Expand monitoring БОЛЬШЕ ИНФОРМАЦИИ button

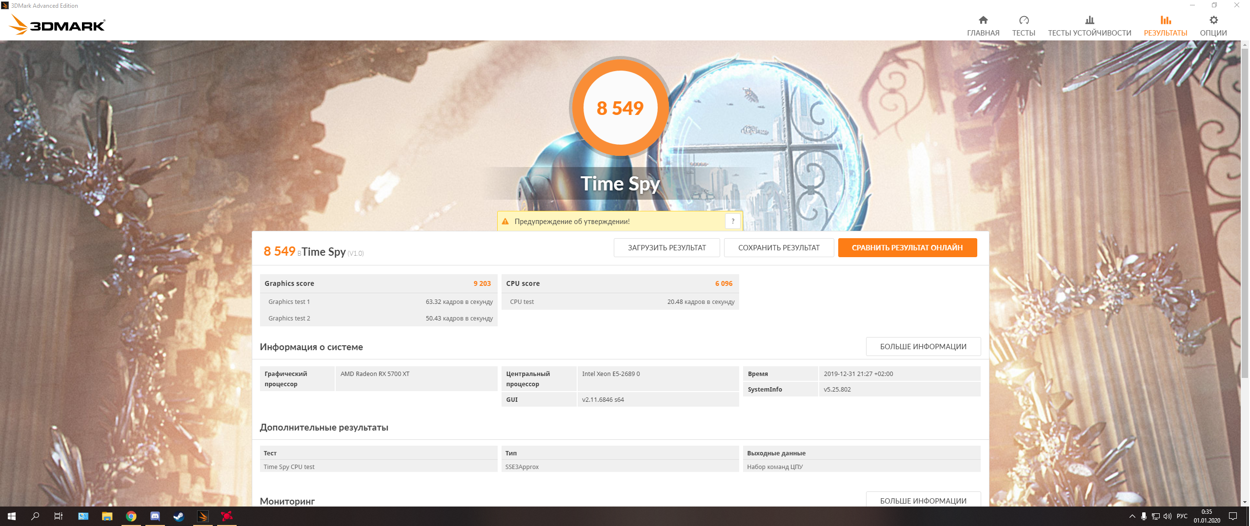pyautogui.click(x=923, y=500)
